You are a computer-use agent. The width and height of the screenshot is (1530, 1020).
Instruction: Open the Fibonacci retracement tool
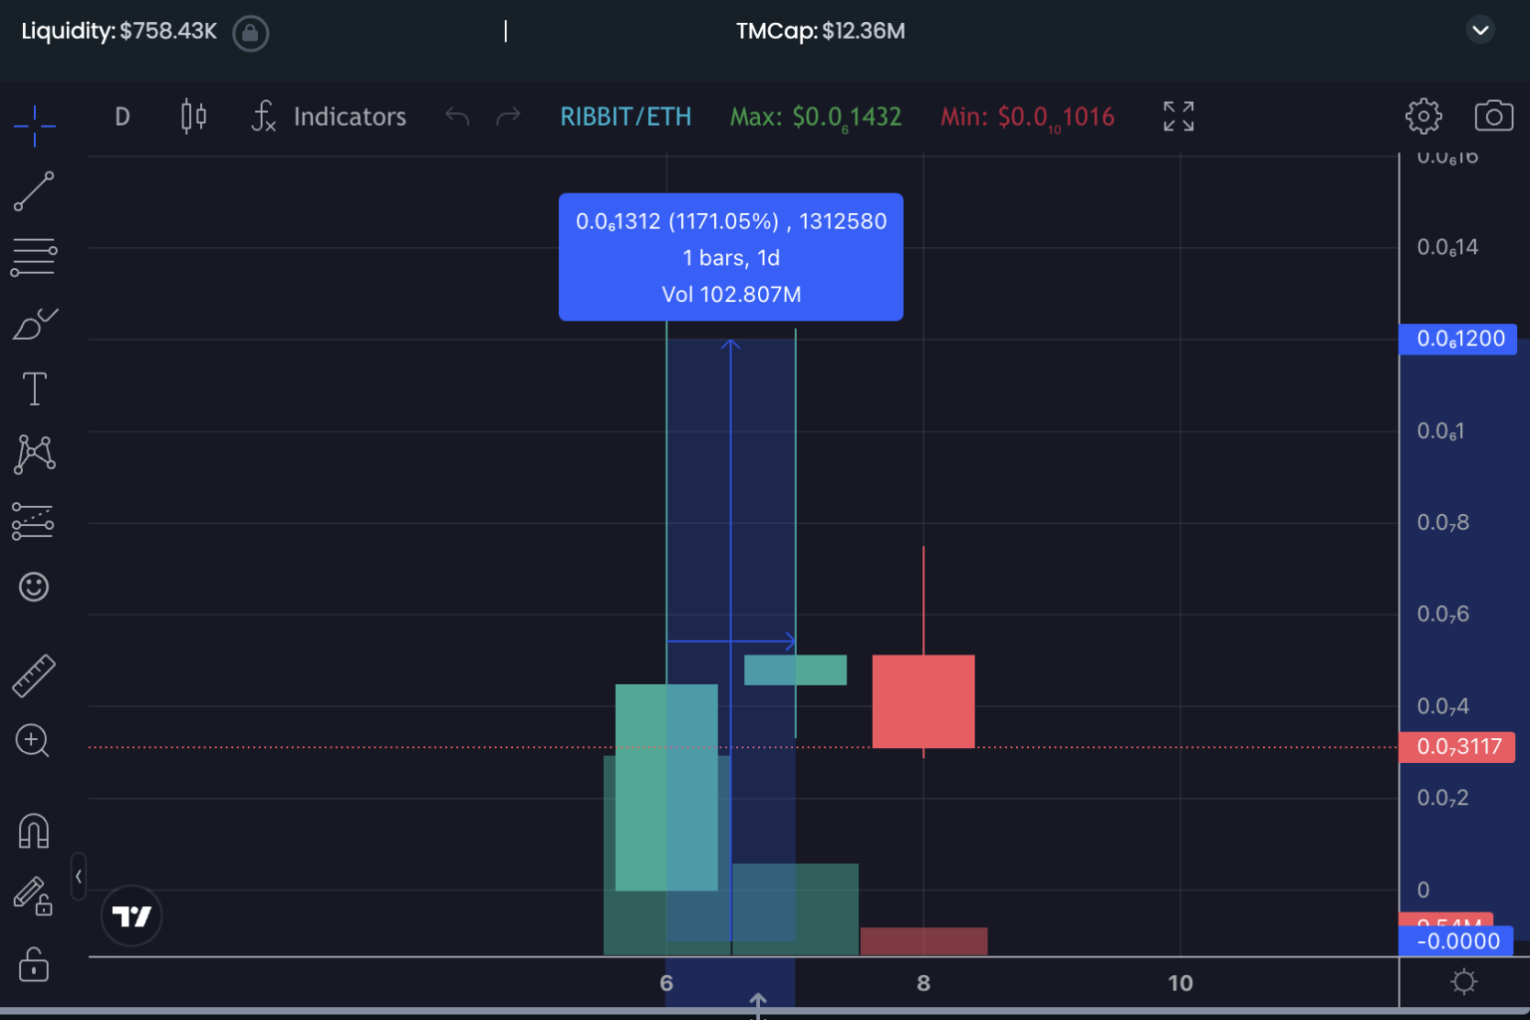point(34,257)
